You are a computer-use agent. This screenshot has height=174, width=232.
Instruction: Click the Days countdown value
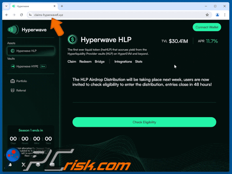[13, 139]
